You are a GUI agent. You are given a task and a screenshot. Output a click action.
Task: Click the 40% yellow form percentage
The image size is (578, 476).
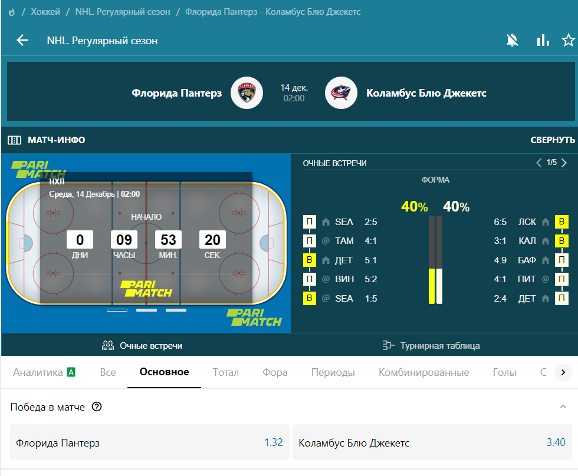click(x=414, y=207)
